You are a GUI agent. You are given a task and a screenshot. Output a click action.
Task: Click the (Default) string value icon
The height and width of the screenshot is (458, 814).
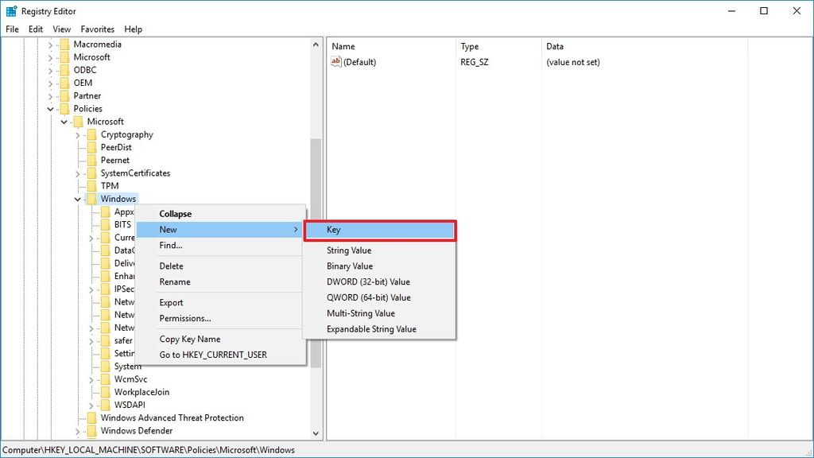[x=337, y=61]
